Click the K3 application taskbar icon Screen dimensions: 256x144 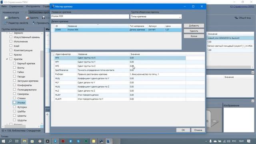(108, 141)
